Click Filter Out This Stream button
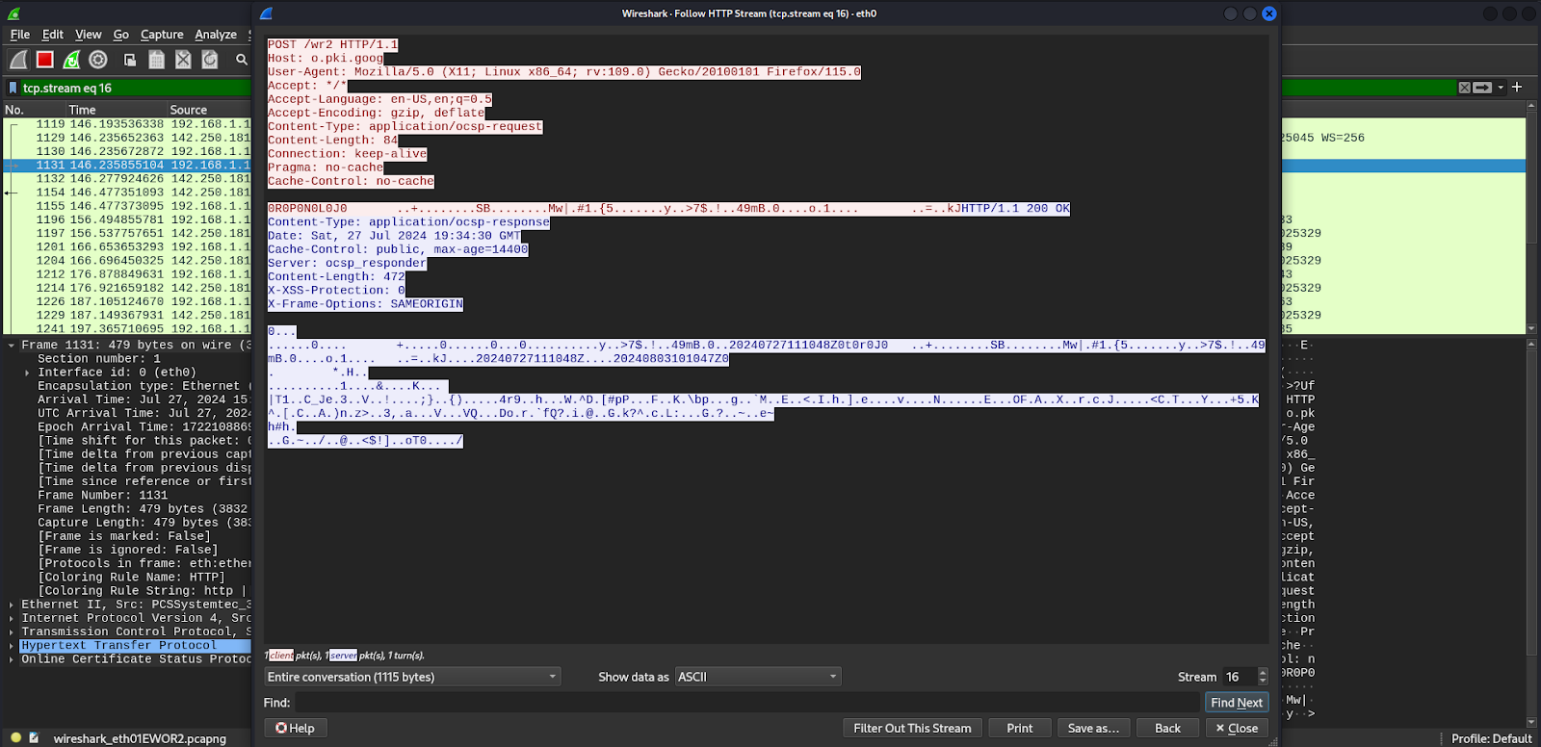 tap(912, 729)
